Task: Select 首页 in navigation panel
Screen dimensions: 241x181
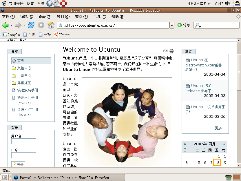Action: [31, 61]
